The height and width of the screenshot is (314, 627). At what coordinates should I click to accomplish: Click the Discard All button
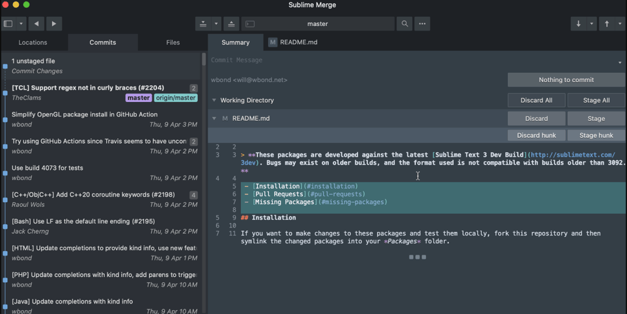[536, 100]
